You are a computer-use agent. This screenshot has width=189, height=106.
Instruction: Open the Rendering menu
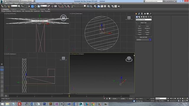click(x=59, y=3)
